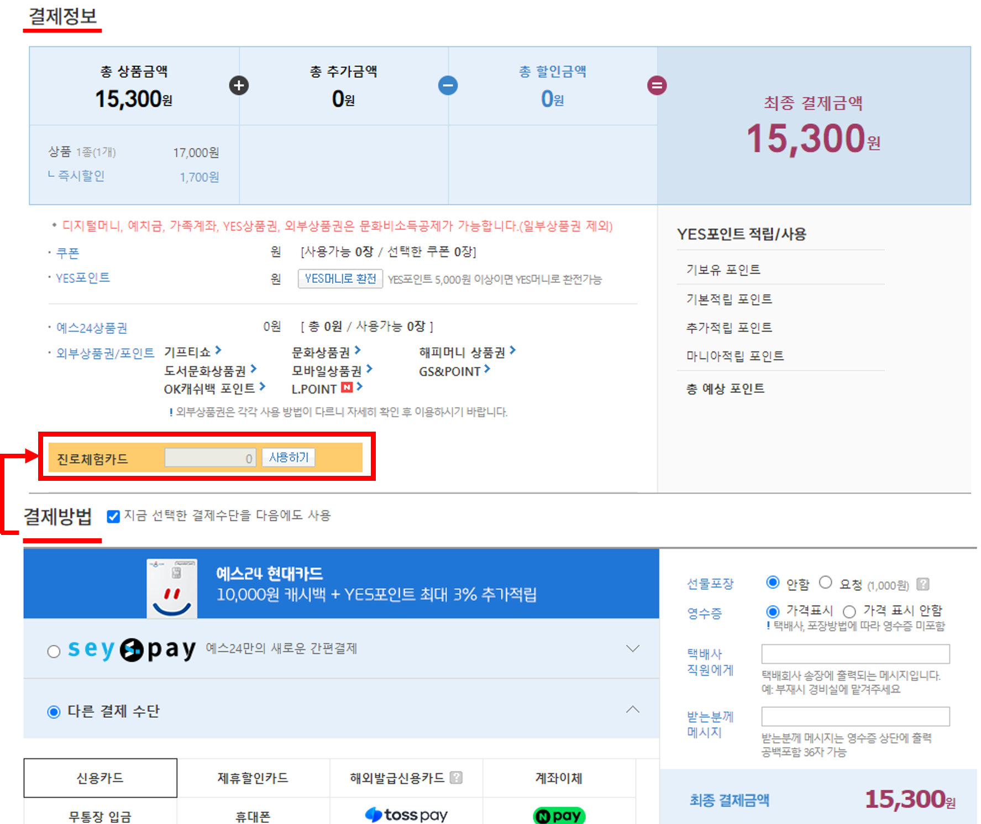Select N pay payment logo

point(559,816)
